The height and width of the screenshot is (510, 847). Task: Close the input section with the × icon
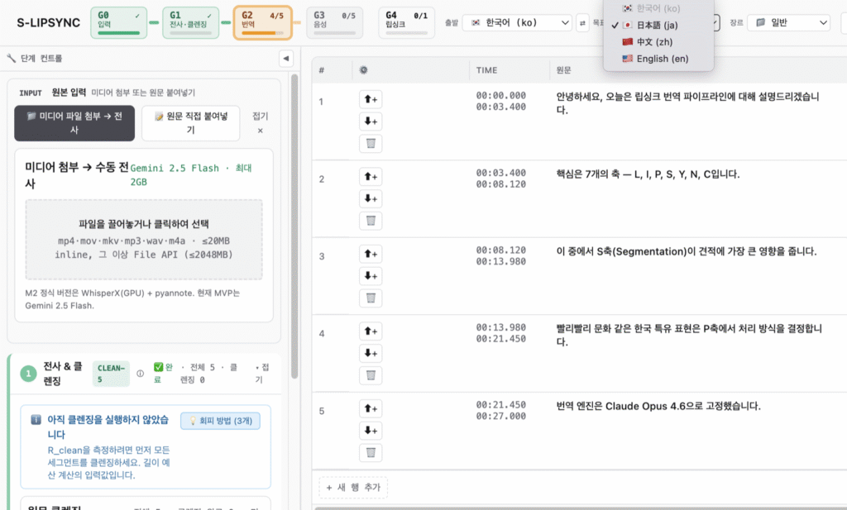pos(260,131)
